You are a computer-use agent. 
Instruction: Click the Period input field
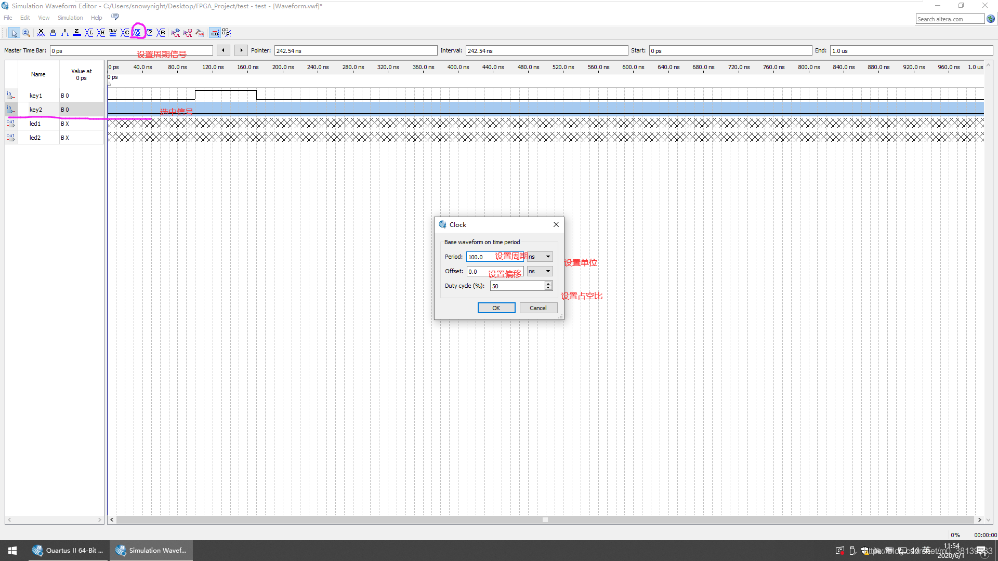pyautogui.click(x=481, y=257)
